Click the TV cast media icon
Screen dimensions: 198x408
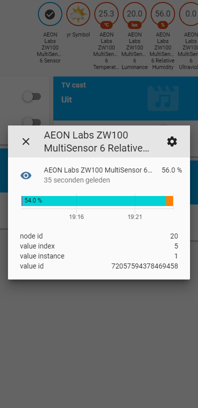[163, 98]
